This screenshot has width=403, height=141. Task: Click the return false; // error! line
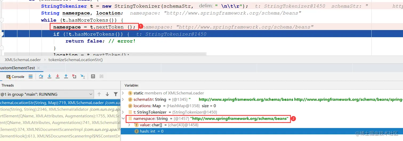(100, 41)
